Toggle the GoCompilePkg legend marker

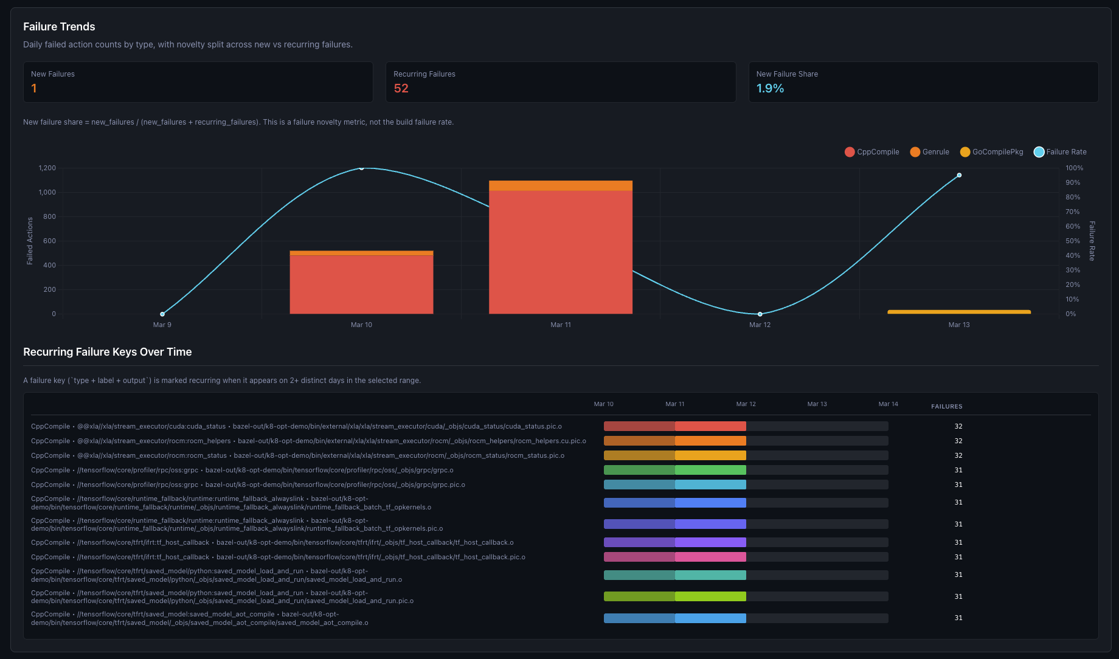click(965, 152)
